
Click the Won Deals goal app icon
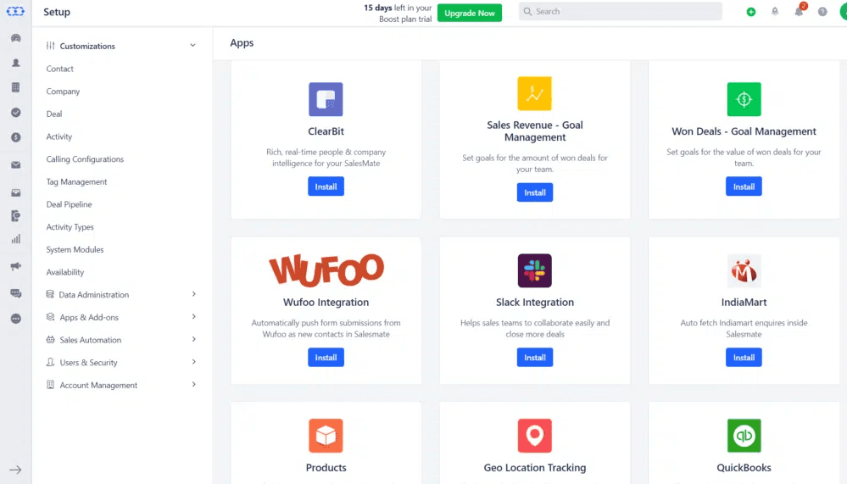tap(744, 99)
